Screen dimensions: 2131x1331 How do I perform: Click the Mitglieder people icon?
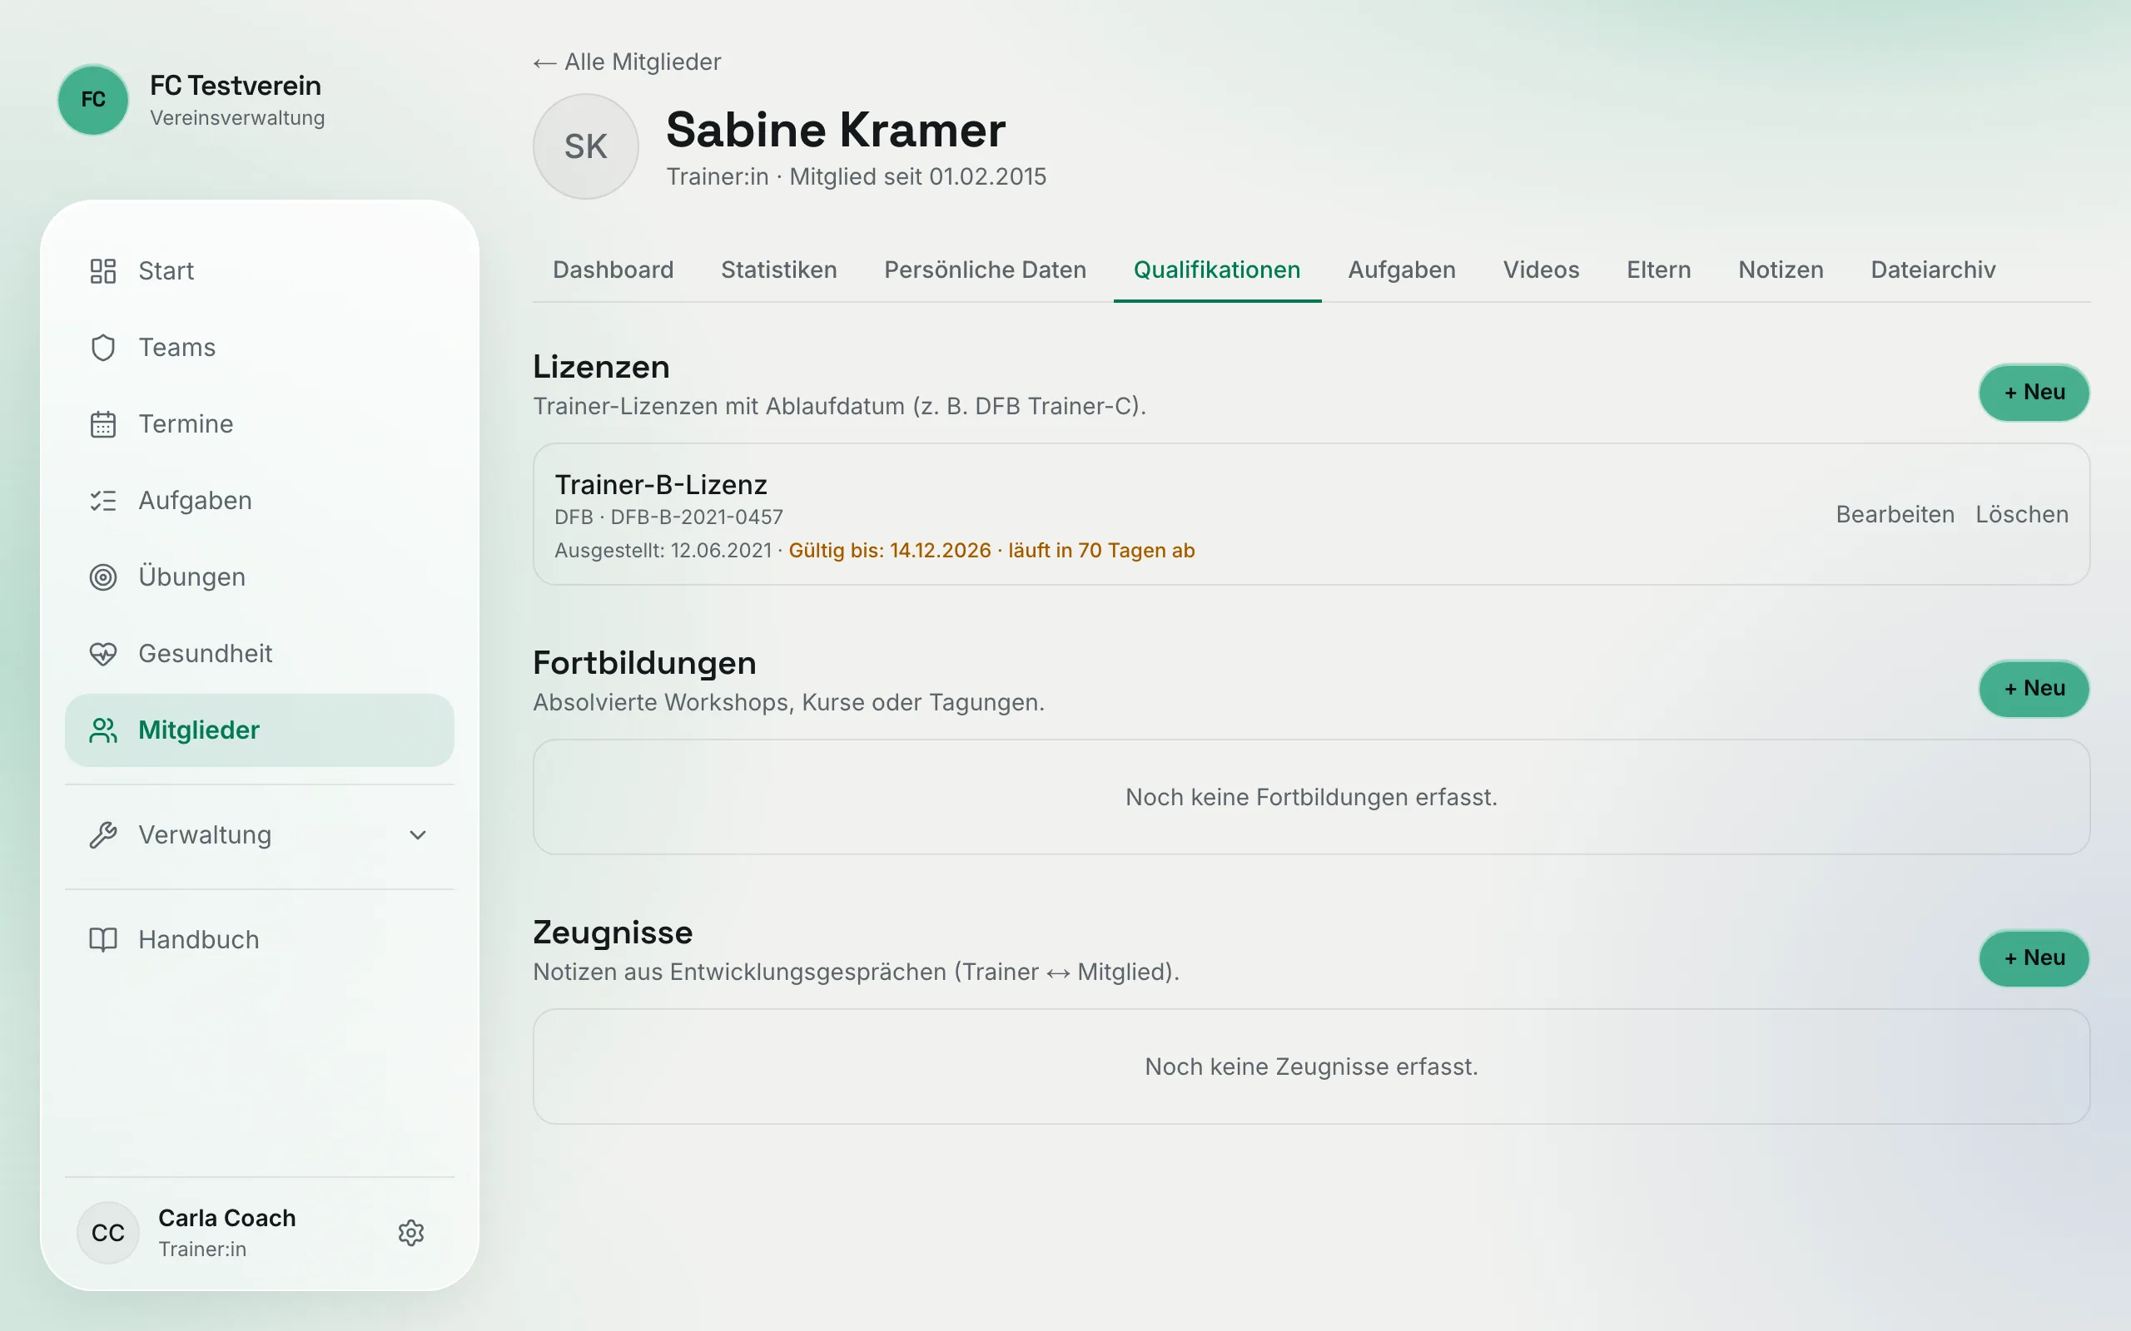[x=103, y=730]
